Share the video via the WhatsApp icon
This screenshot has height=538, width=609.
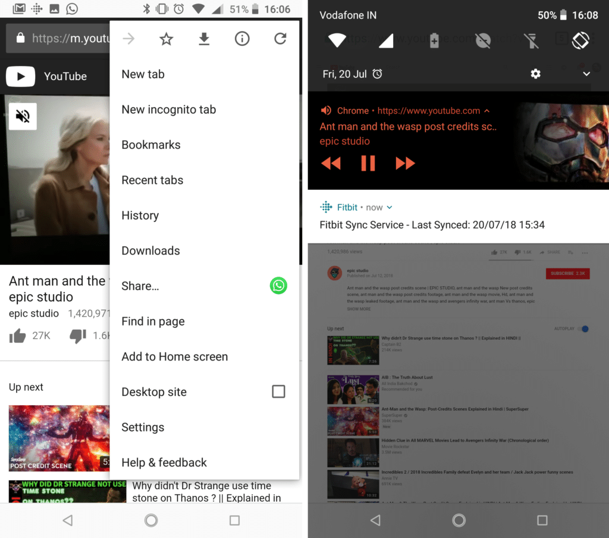coord(278,286)
